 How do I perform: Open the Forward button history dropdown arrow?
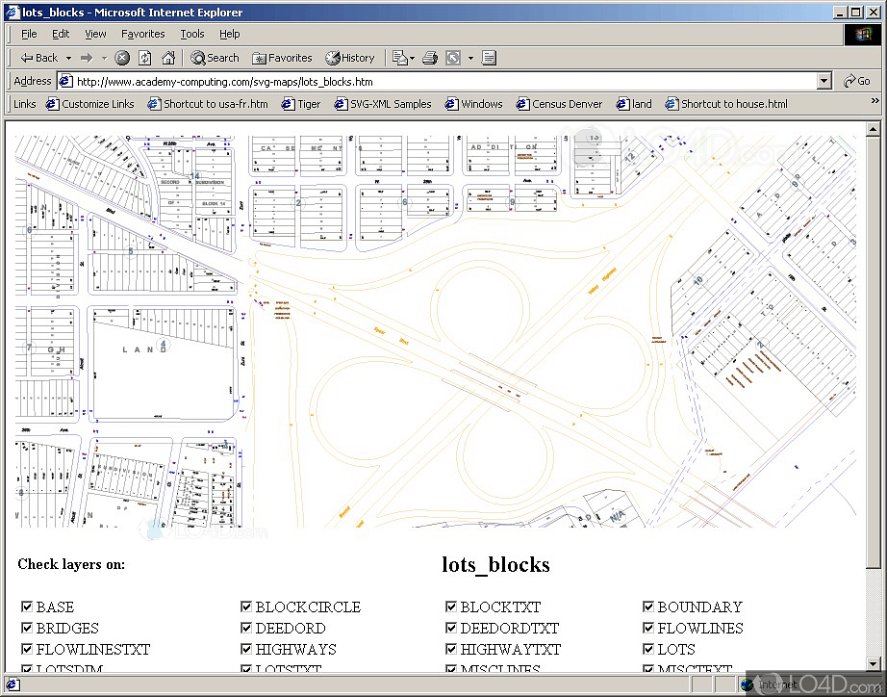pos(103,58)
